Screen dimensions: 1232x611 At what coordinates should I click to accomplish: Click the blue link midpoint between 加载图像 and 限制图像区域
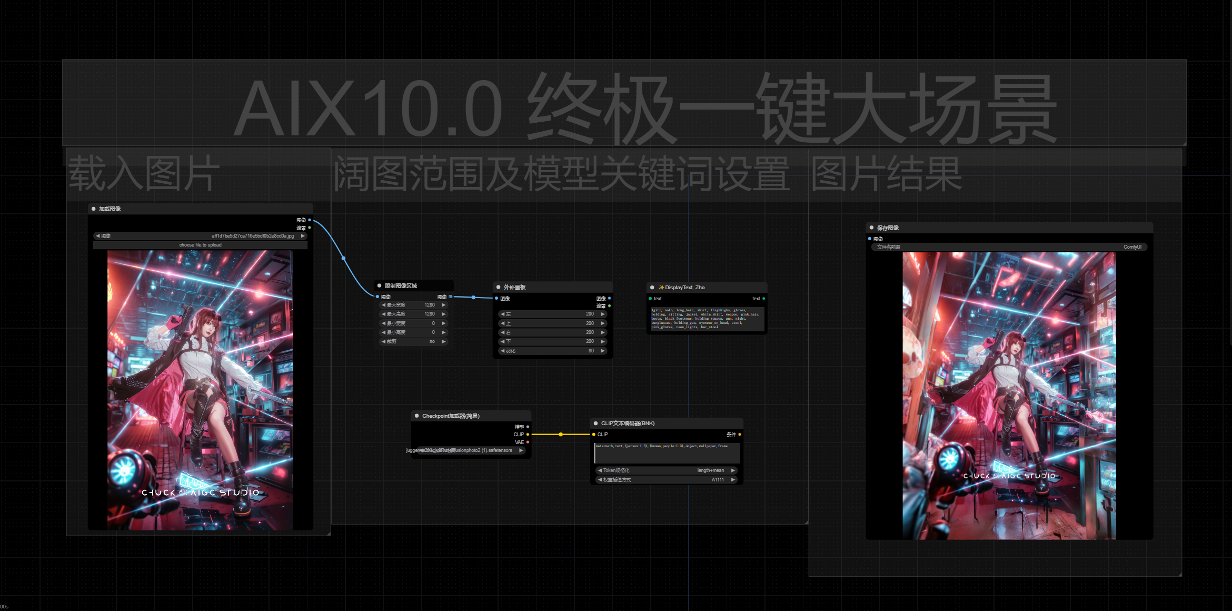click(x=343, y=258)
